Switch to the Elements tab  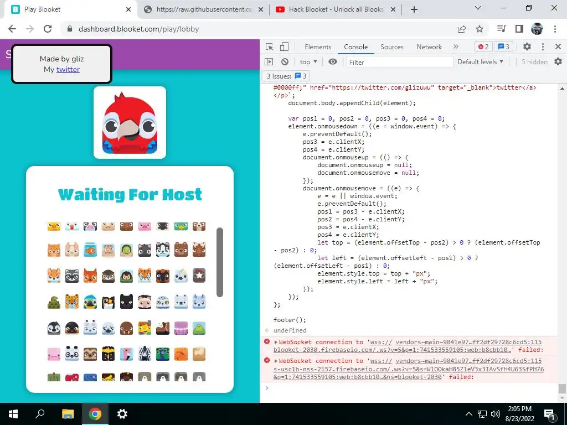(x=318, y=46)
